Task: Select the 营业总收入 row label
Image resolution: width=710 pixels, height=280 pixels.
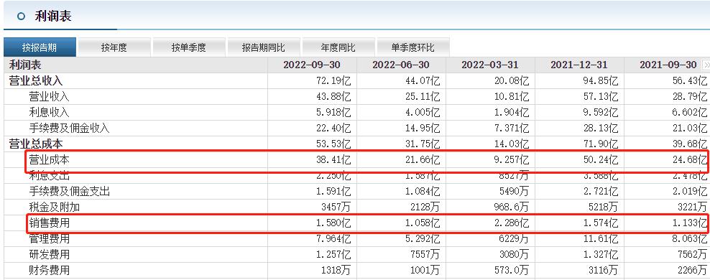Action: point(36,81)
